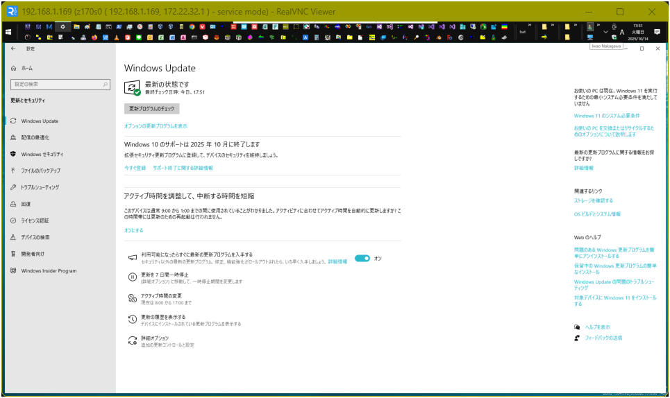Open the Action Center notification icon
The image size is (670, 398).
click(658, 32)
